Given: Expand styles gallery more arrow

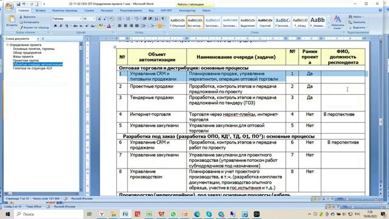Looking at the screenshot, I should click(329, 26).
